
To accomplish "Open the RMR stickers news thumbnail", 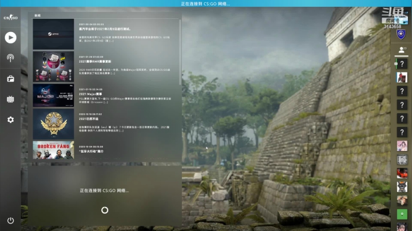I will (x=53, y=67).
